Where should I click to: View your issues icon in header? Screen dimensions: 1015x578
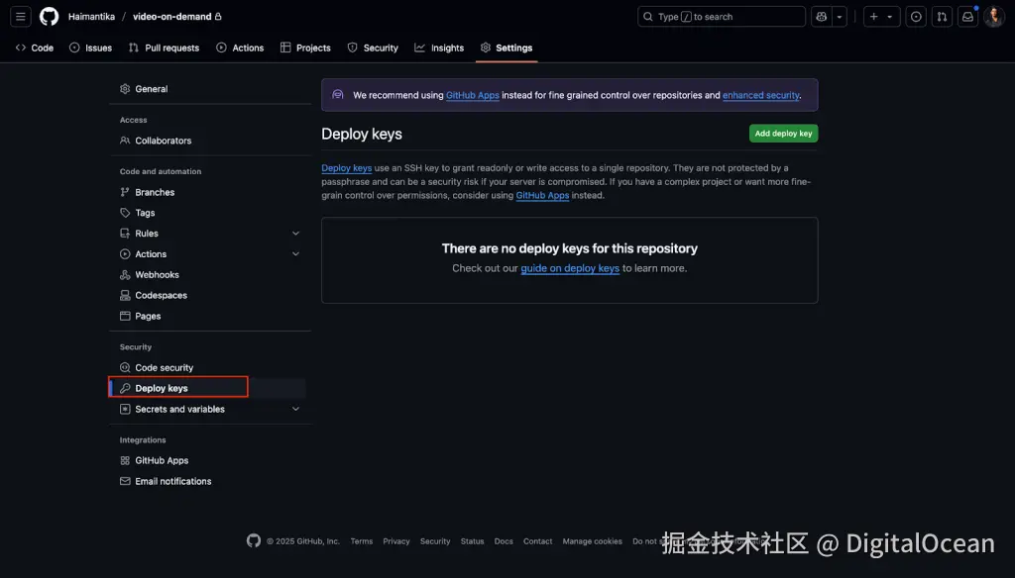[x=916, y=17]
